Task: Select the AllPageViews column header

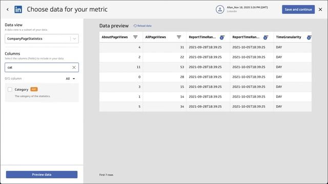Action: pyautogui.click(x=155, y=37)
